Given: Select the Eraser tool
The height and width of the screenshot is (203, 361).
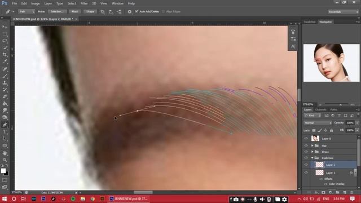Looking at the screenshot, I should (5, 96).
